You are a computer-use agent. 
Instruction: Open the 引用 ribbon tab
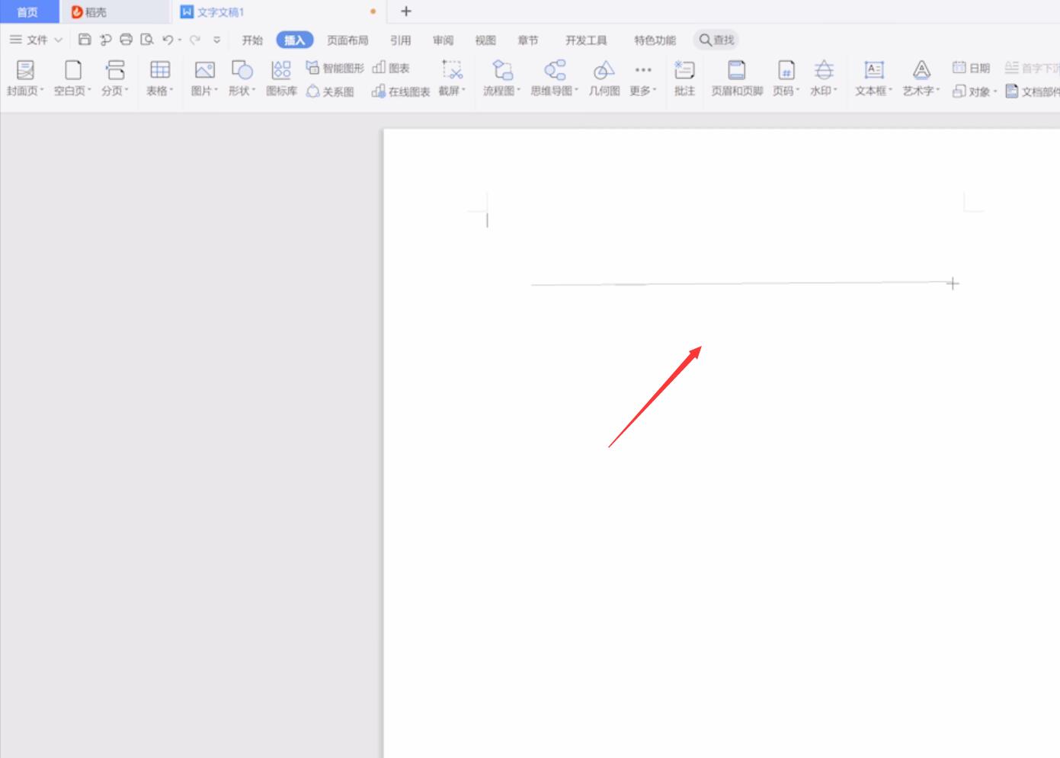pyautogui.click(x=400, y=40)
